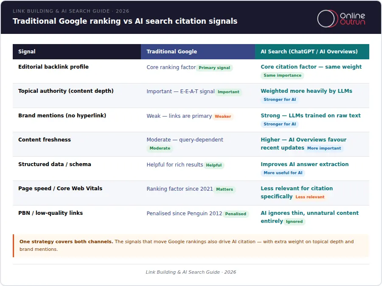Click the green Ignored badge

(294, 222)
